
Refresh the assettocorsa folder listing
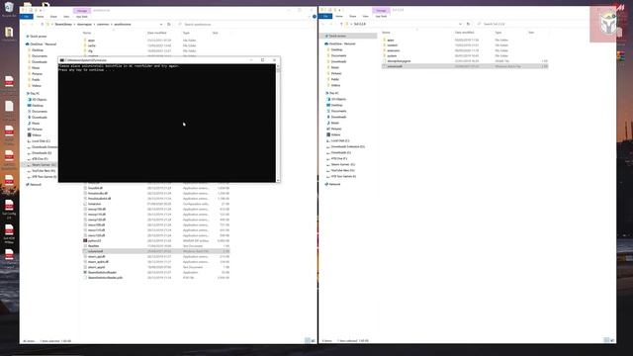tap(169, 24)
